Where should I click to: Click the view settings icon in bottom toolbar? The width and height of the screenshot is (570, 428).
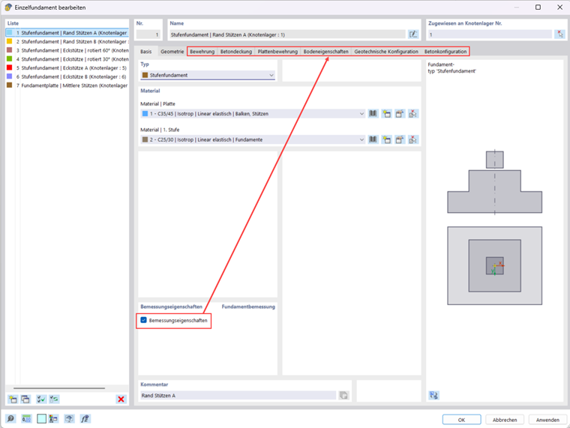click(x=69, y=418)
